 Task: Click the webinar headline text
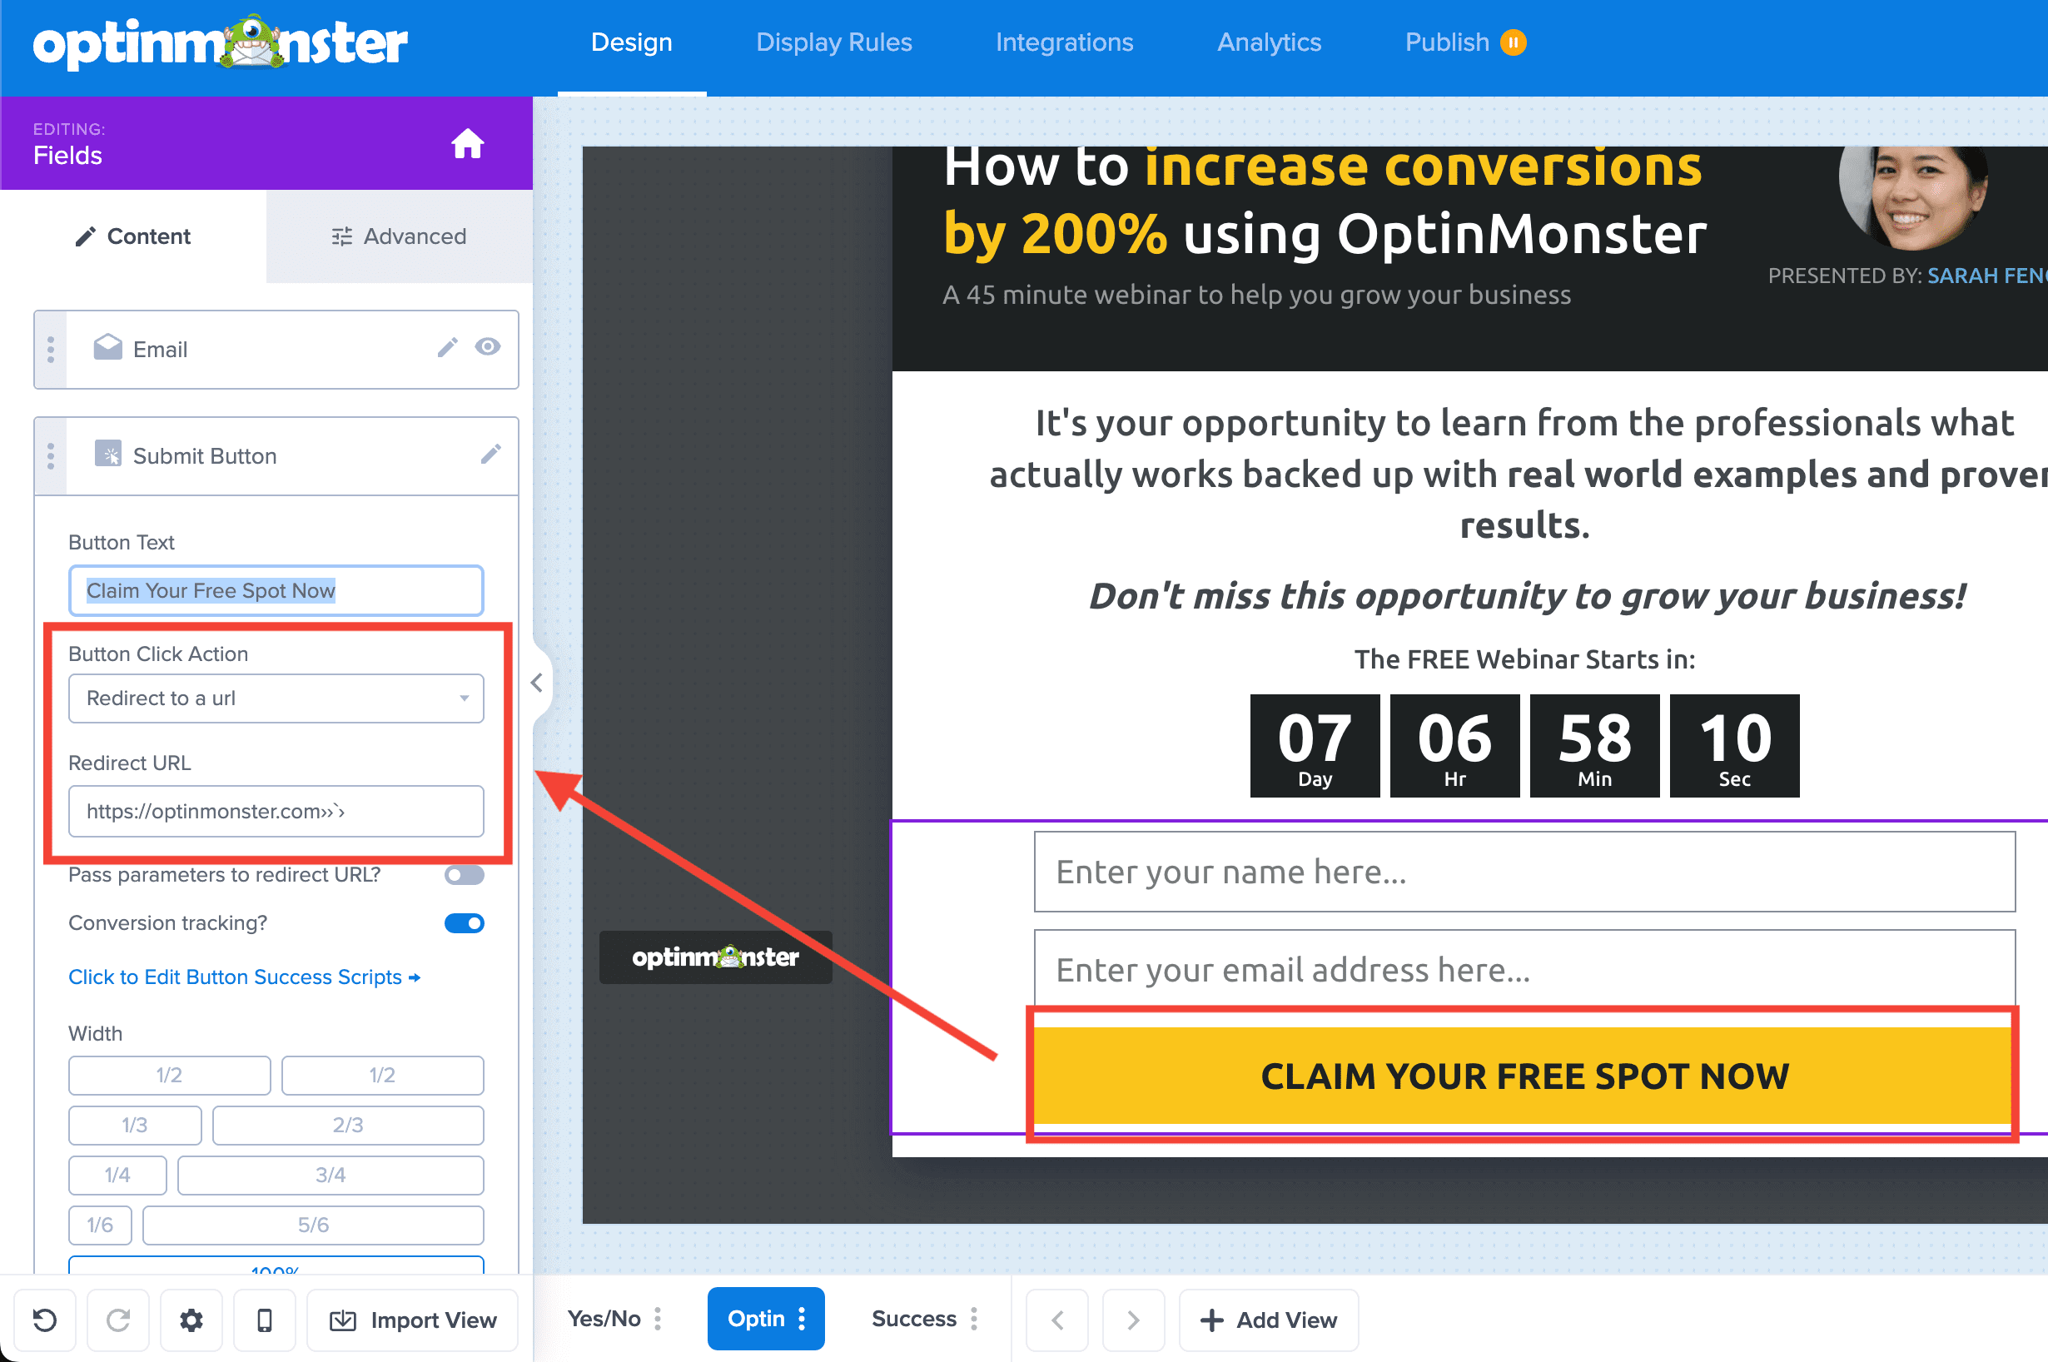pyautogui.click(x=1325, y=201)
